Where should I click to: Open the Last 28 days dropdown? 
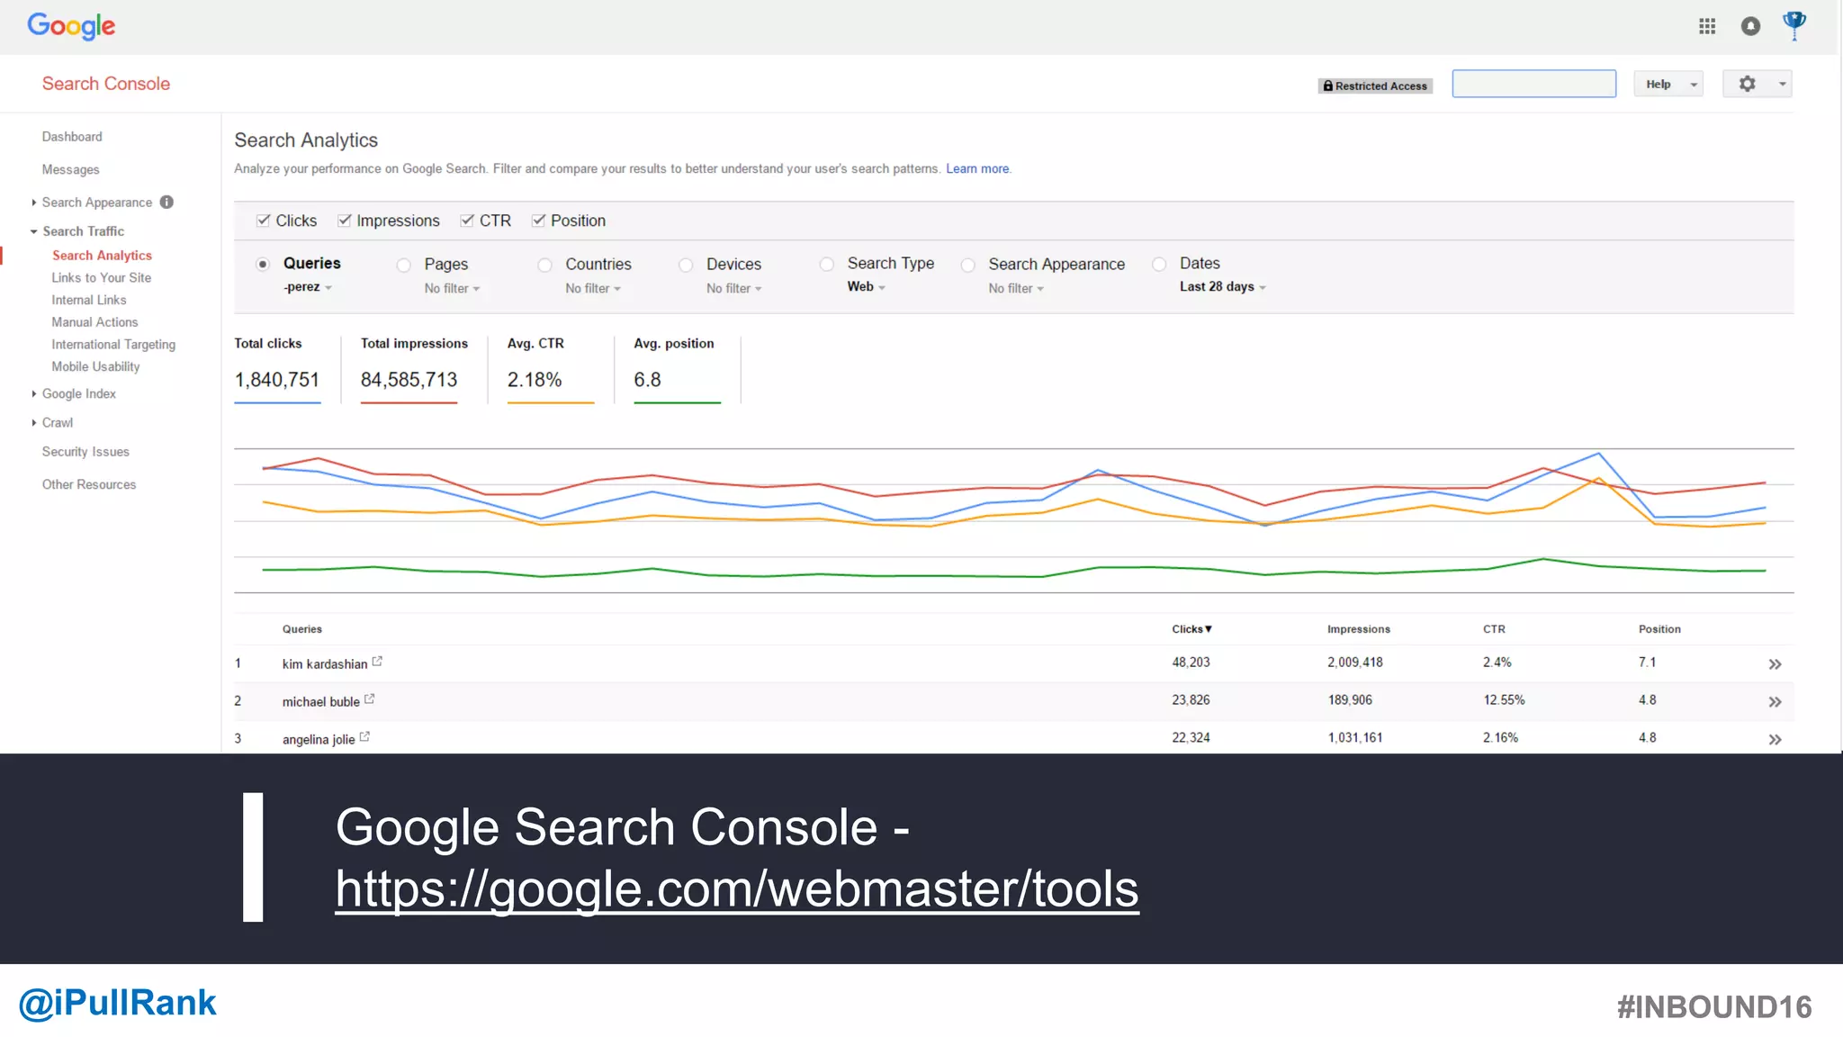(1223, 286)
